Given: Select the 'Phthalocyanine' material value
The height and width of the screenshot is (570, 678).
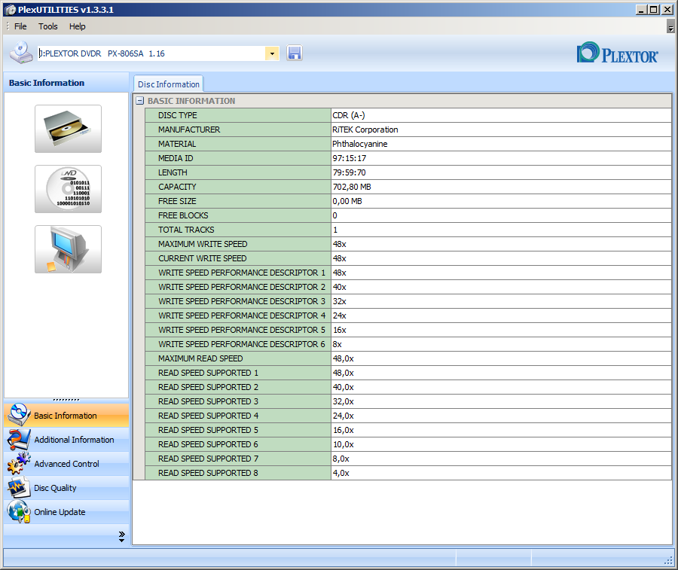Looking at the screenshot, I should pyautogui.click(x=360, y=144).
